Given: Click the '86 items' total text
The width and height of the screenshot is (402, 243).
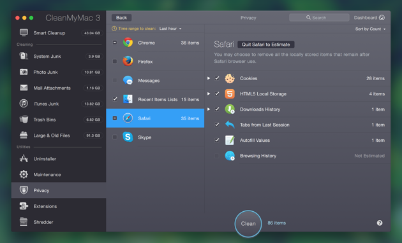Looking at the screenshot, I should pyautogui.click(x=277, y=223).
